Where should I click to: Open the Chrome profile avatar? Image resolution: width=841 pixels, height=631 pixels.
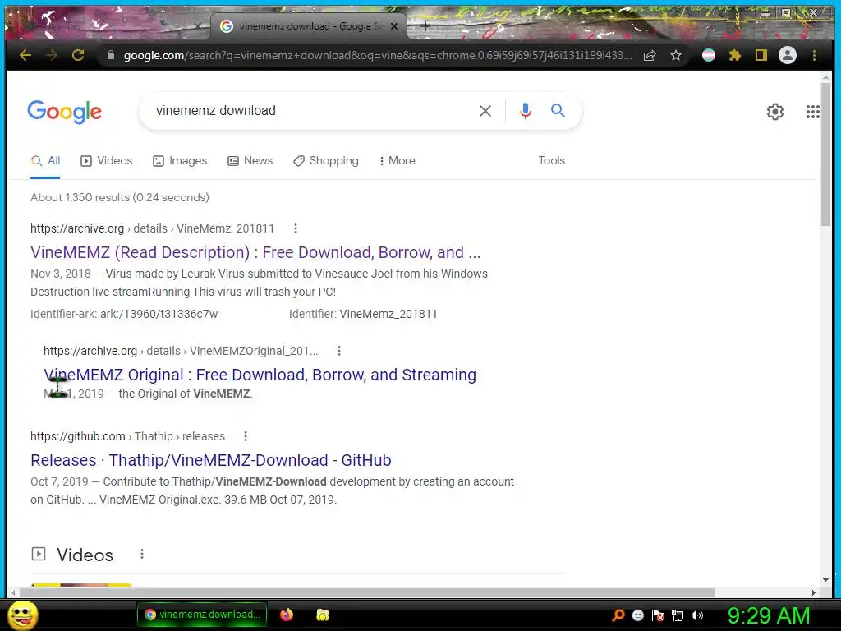[x=788, y=55]
